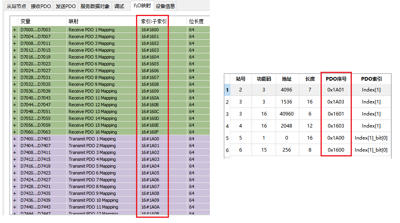Click the 0x1A03 PDO序号 cell

pos(336,102)
